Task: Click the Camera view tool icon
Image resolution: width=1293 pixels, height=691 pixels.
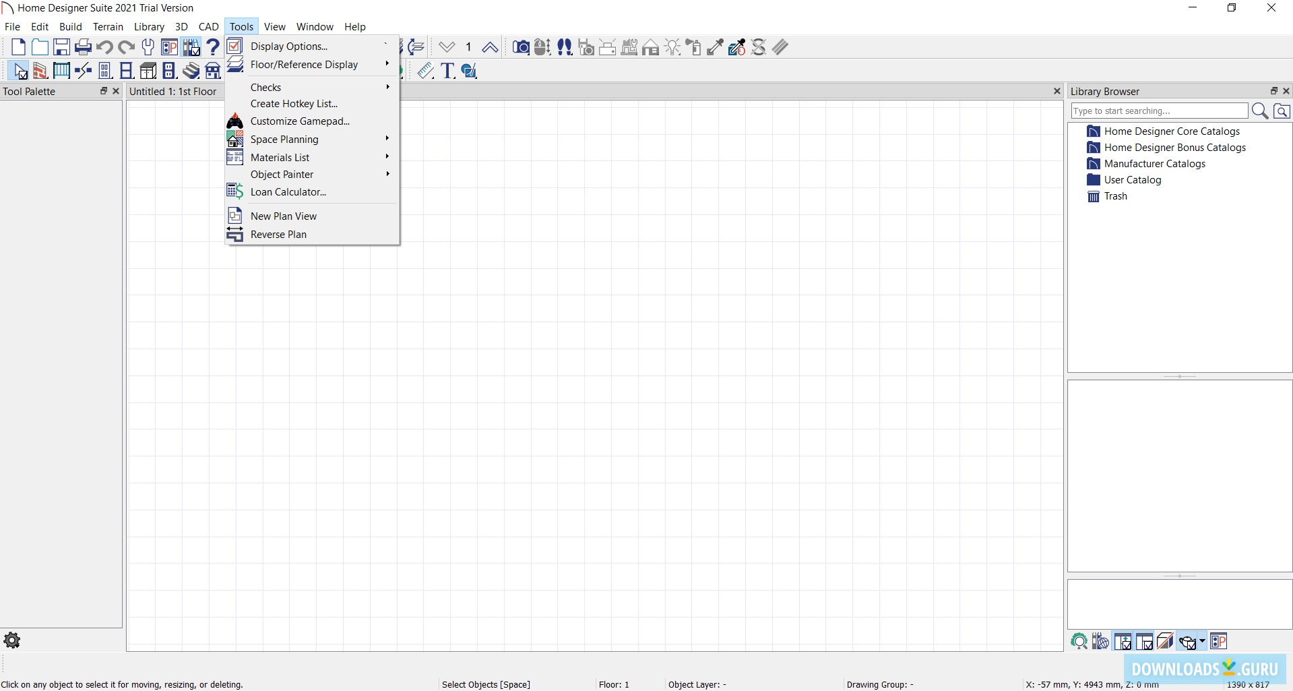Action: tap(520, 47)
